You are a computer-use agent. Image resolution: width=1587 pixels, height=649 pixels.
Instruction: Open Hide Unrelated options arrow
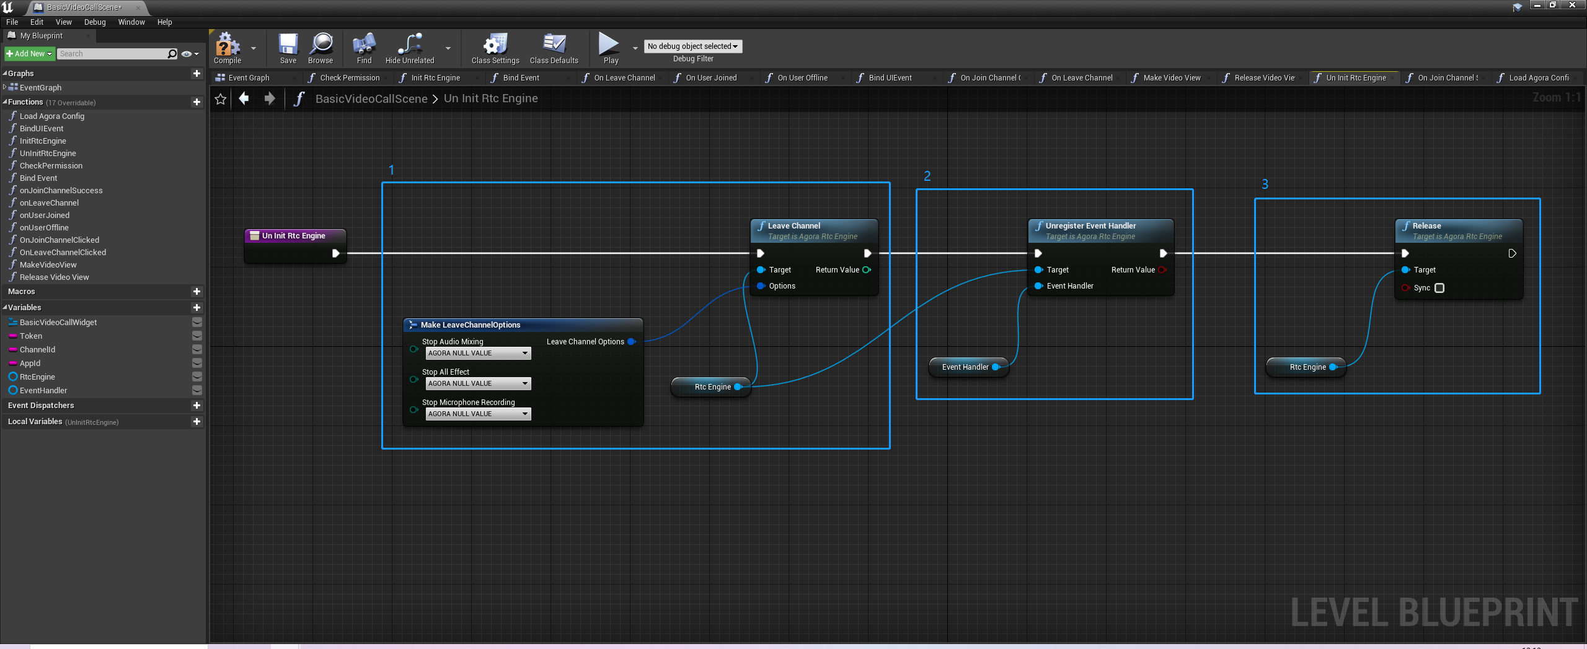coord(448,48)
